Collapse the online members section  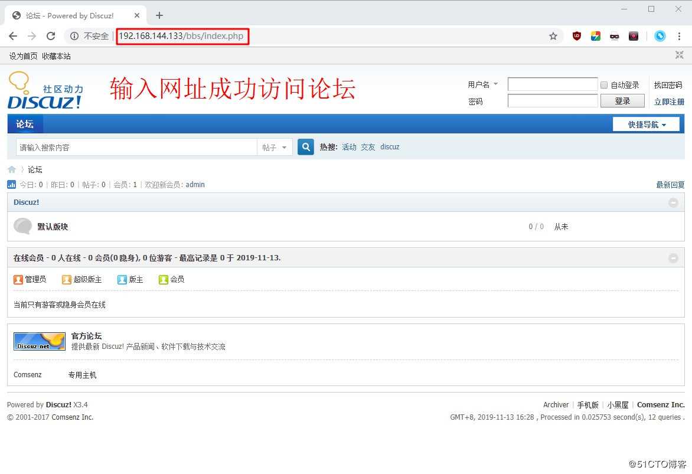[673, 258]
